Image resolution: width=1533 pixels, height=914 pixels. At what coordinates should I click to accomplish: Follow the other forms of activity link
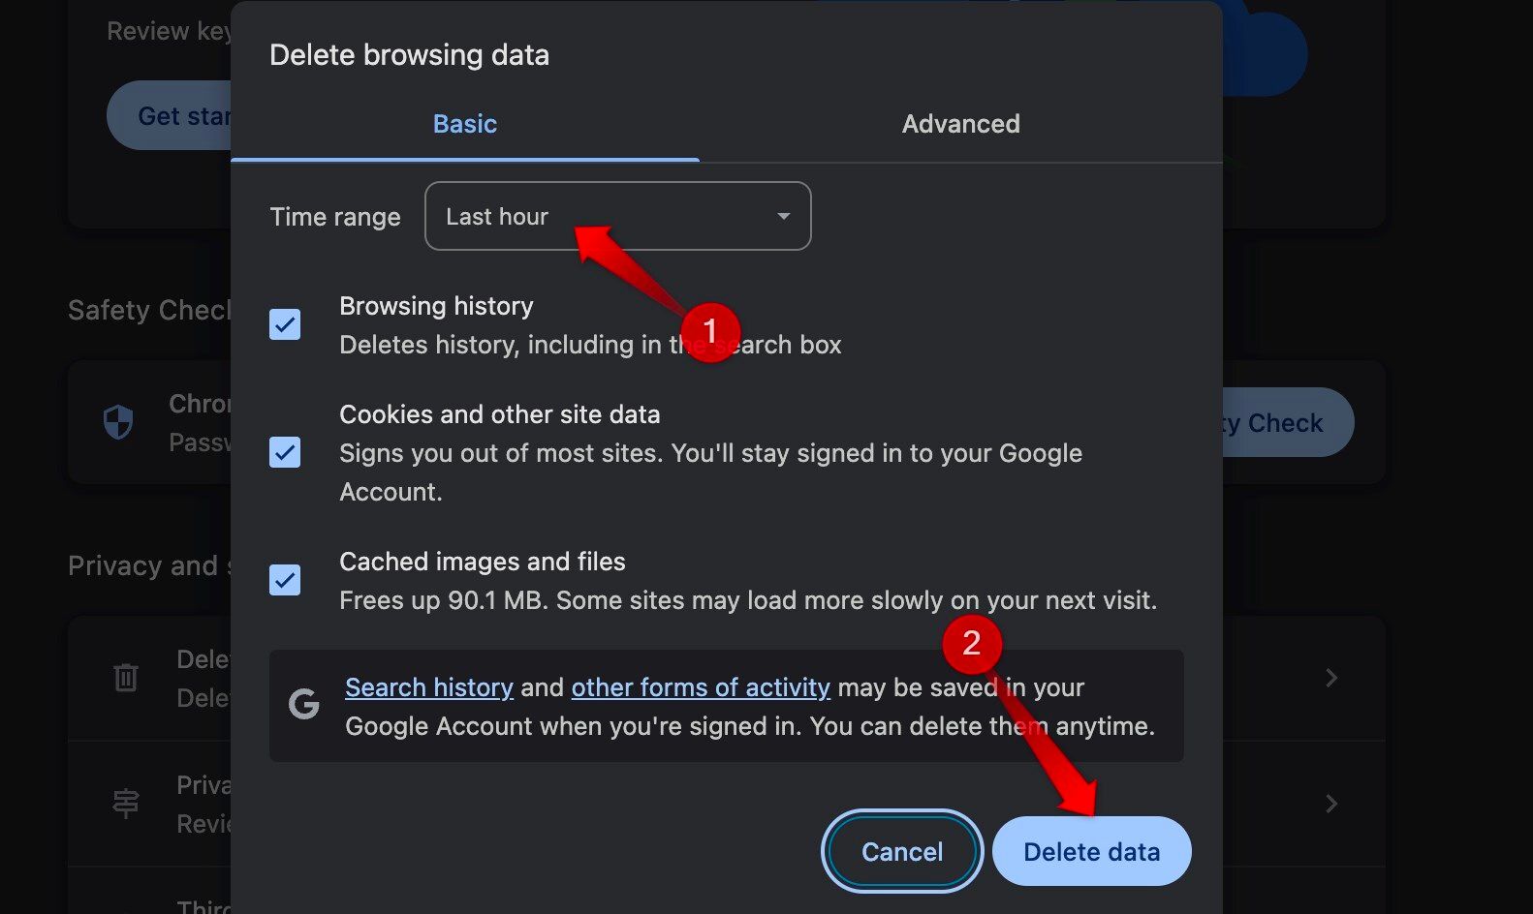701,687
